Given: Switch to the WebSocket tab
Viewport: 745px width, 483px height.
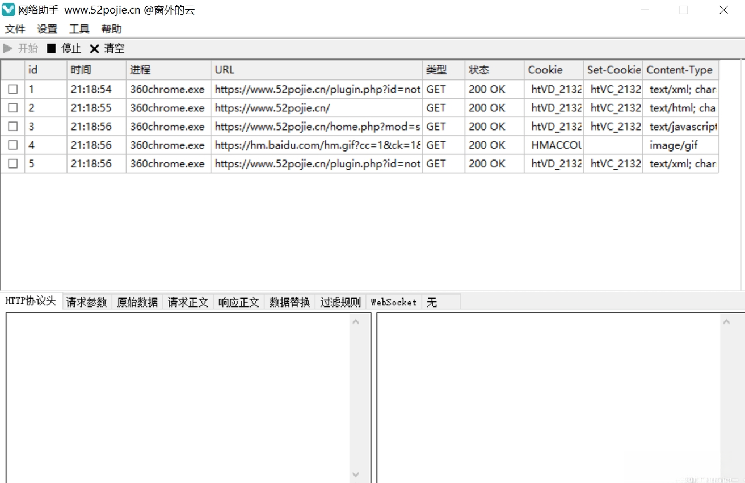Looking at the screenshot, I should click(394, 303).
